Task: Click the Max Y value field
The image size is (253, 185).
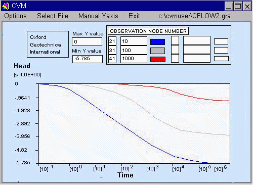Action: [x=87, y=41]
